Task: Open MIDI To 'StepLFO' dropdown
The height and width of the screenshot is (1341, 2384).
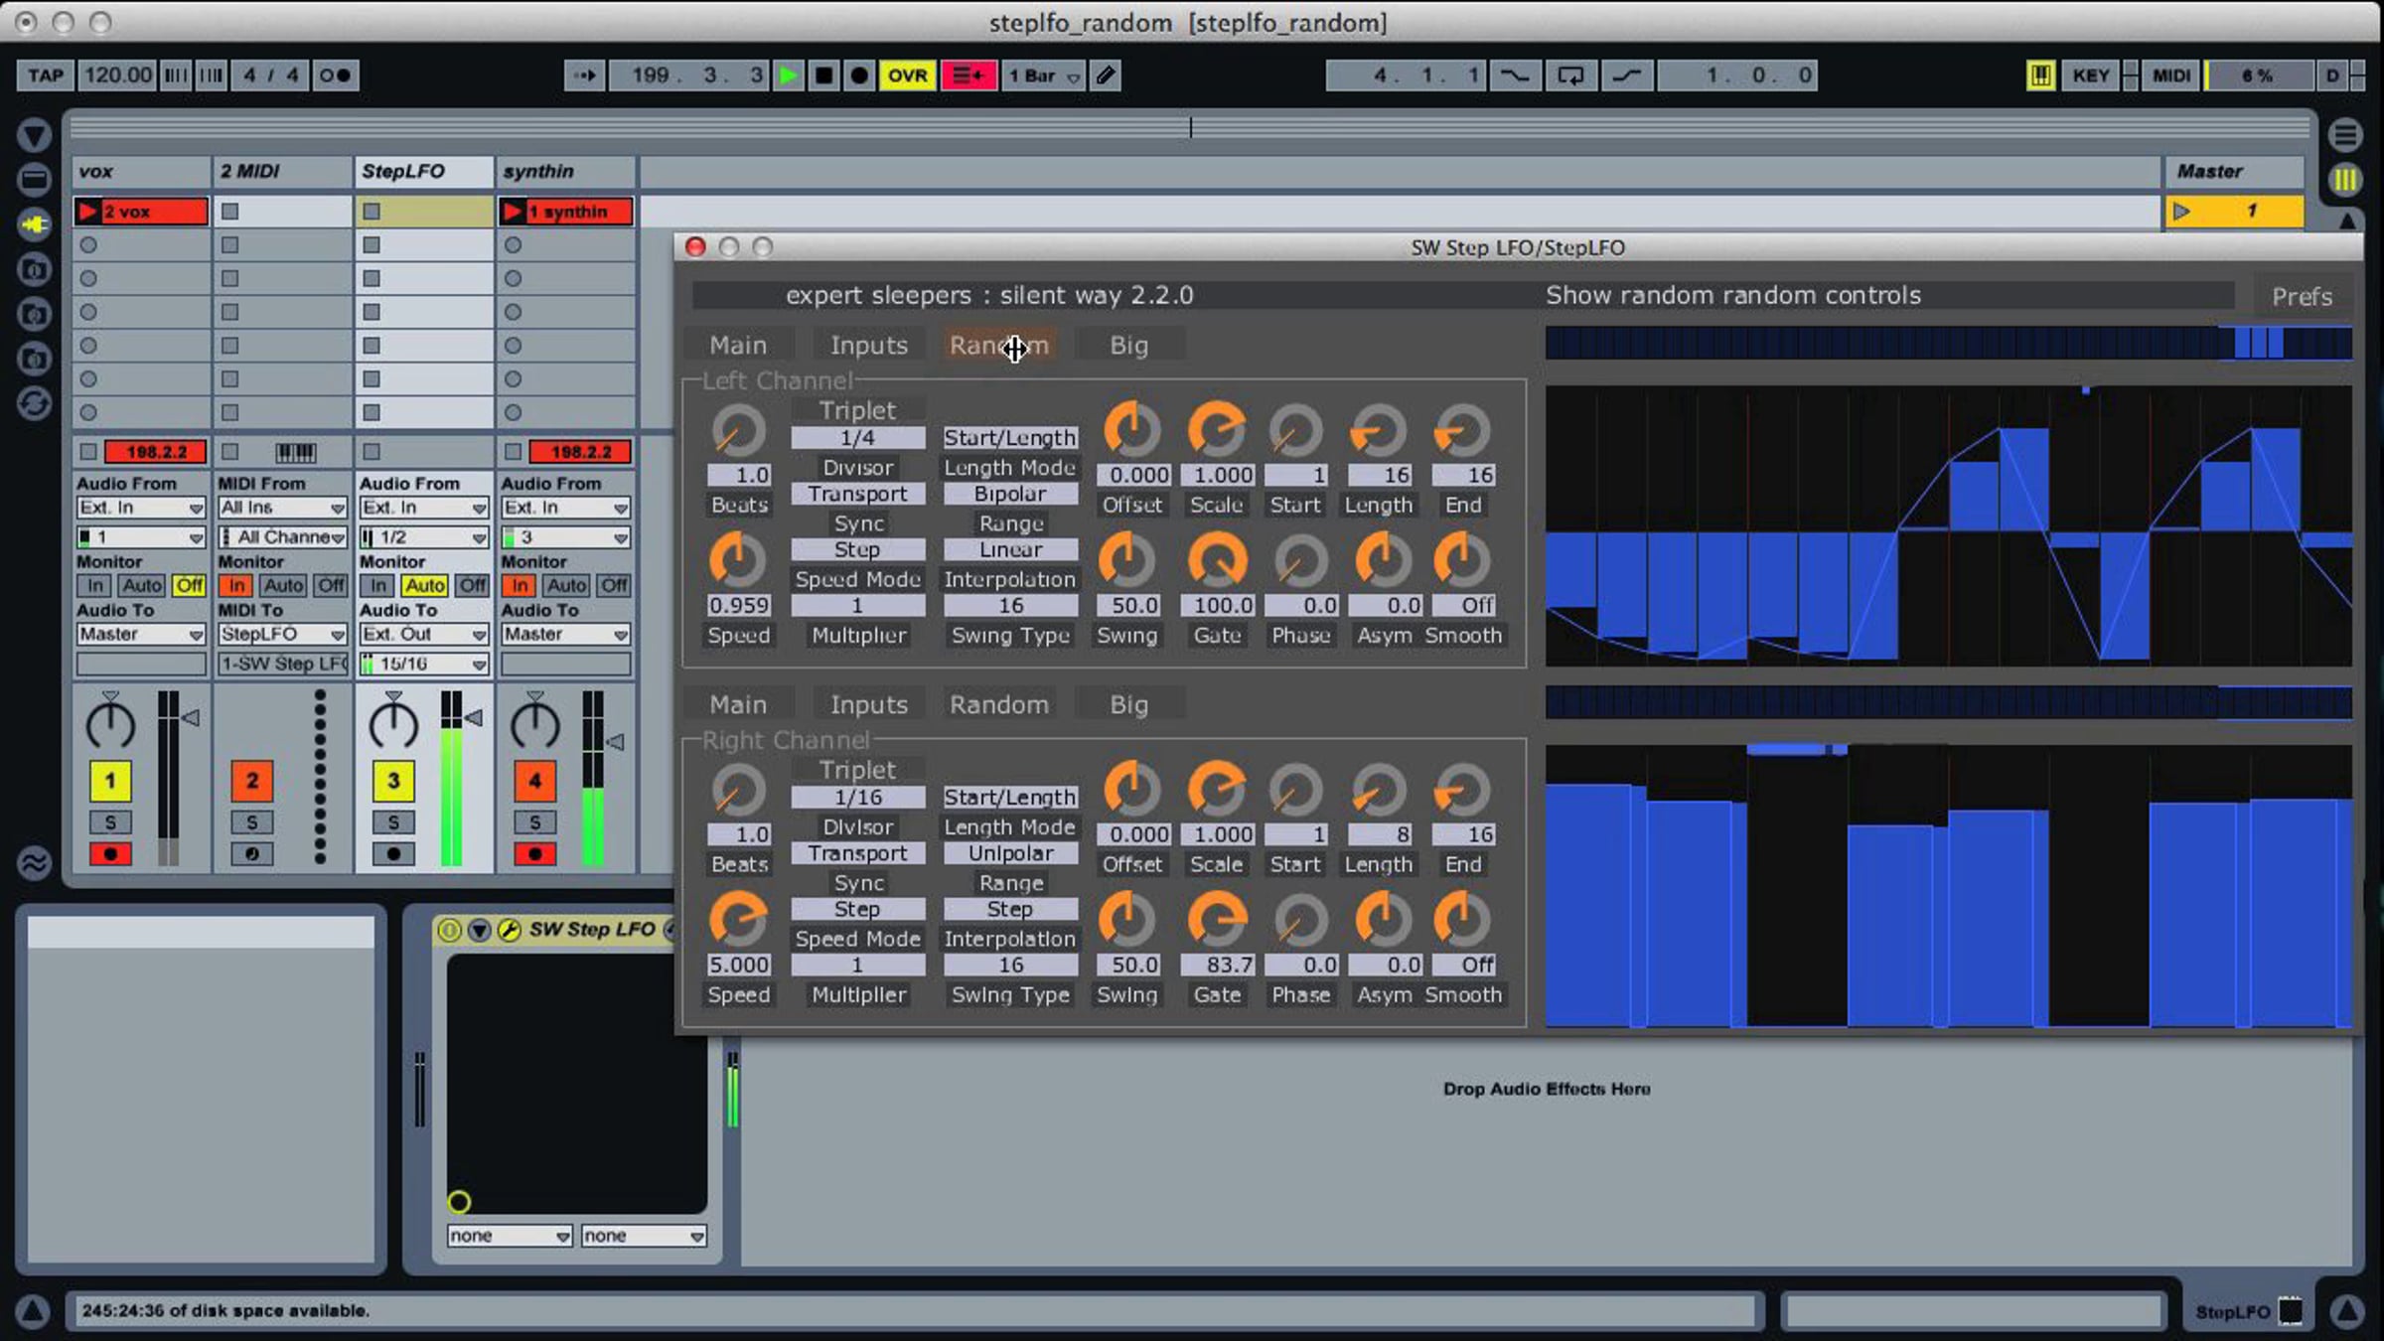Action: (282, 634)
